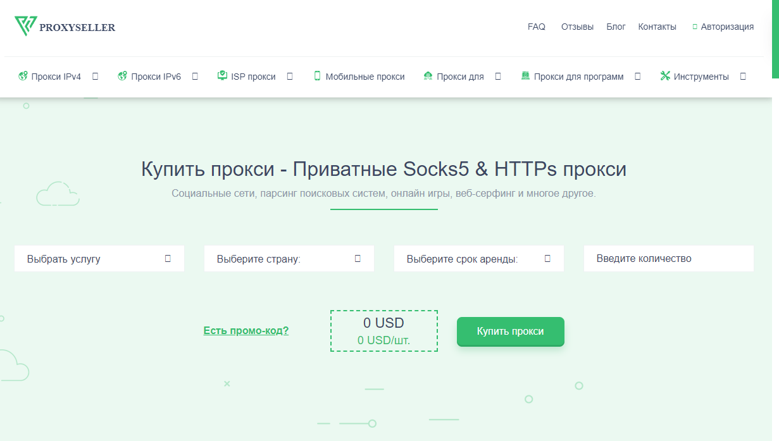Click the phone icon beside Мобильные прокси
Screen dimensions: 779x441
[318, 76]
